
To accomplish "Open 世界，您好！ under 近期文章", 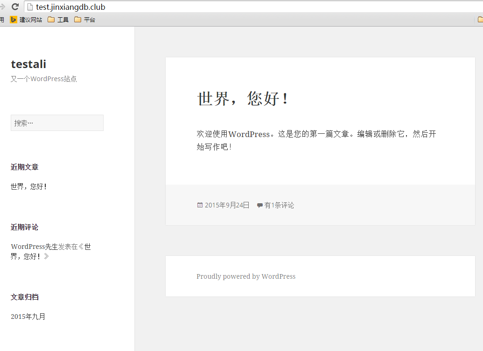I will 29,186.
